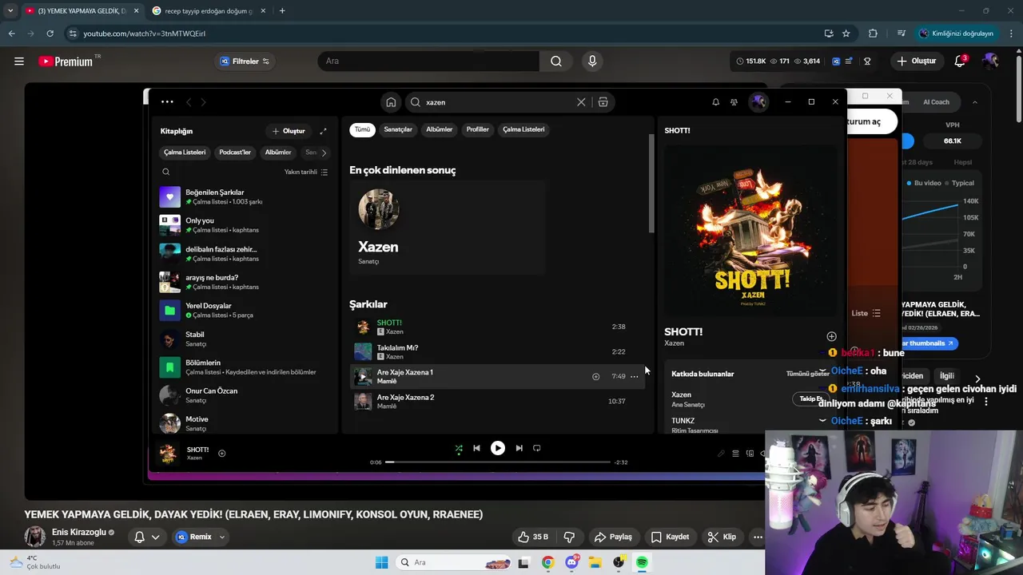Select the Albümler search filter chip
Viewport: 1023px width, 575px height.
pyautogui.click(x=439, y=129)
